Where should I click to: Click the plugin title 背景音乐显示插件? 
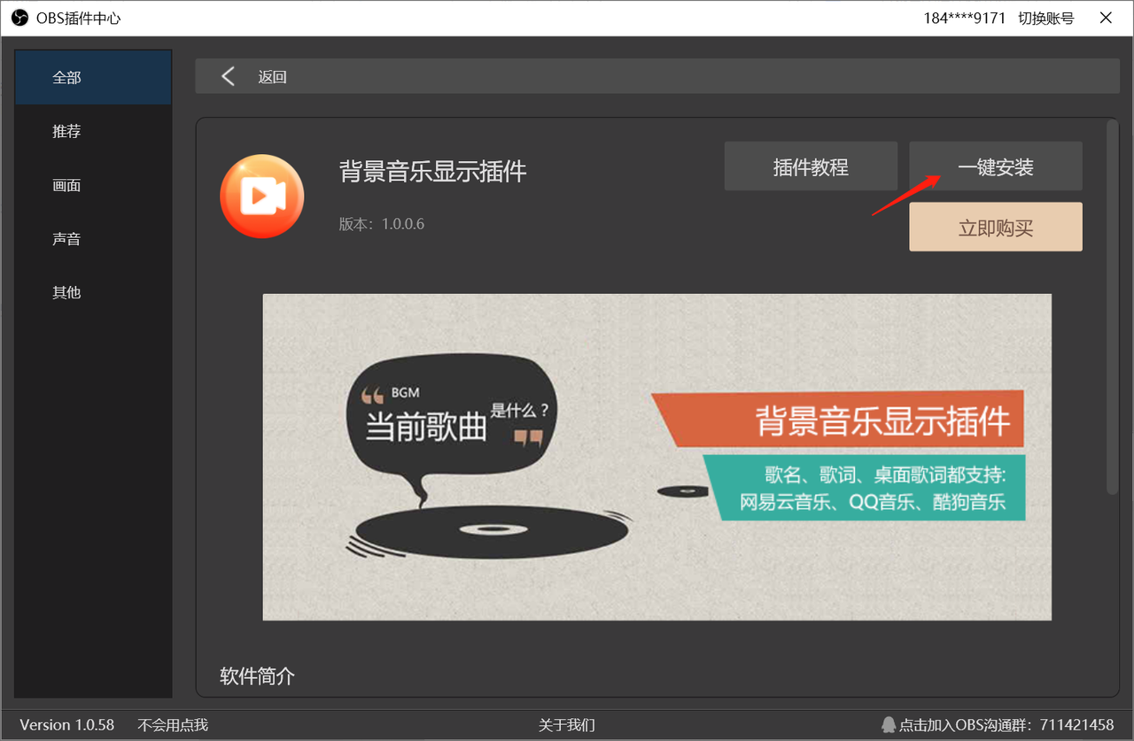[x=433, y=172]
